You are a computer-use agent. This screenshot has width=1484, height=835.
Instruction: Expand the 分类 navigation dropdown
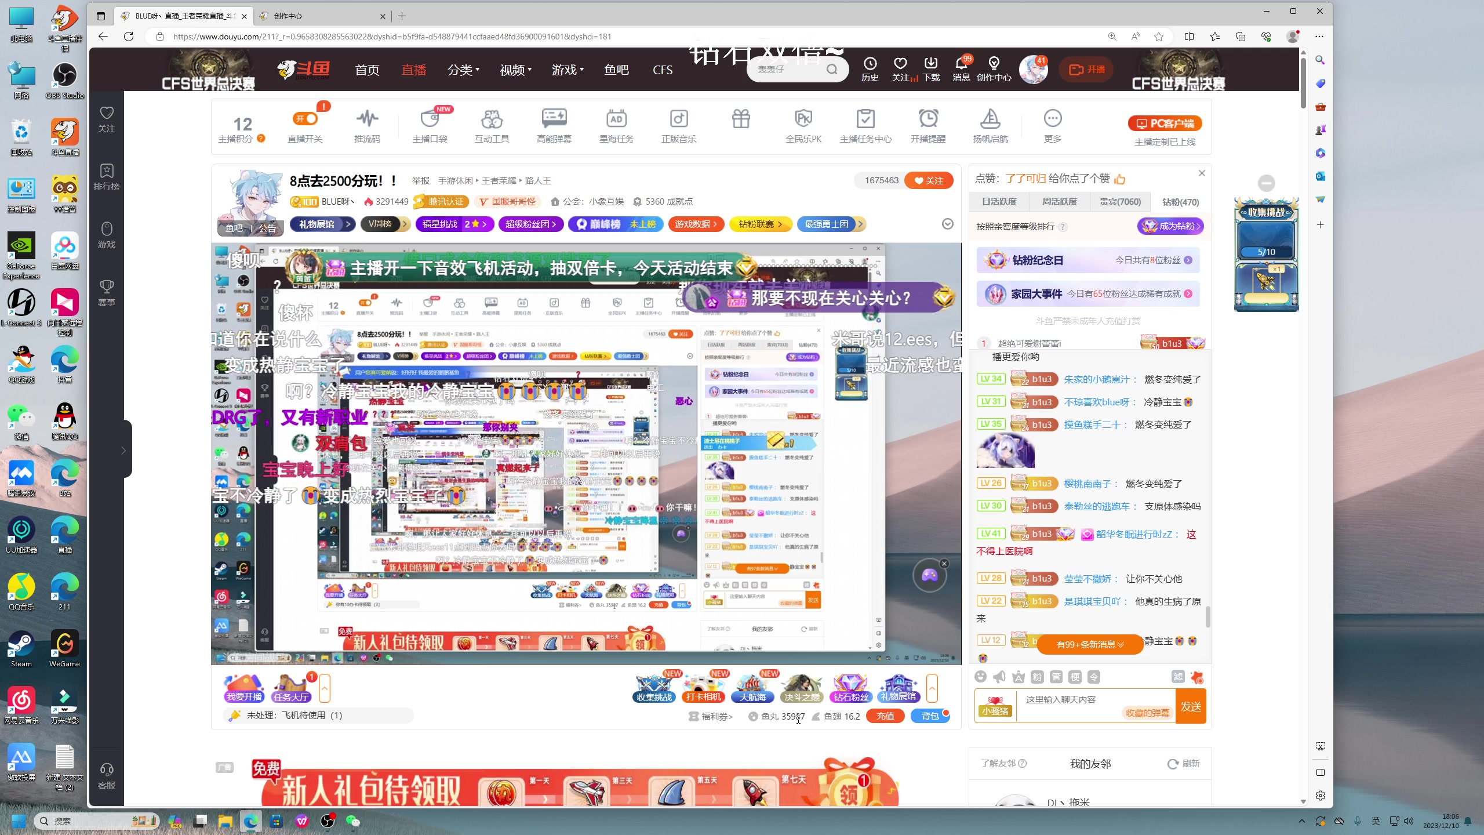coord(463,70)
